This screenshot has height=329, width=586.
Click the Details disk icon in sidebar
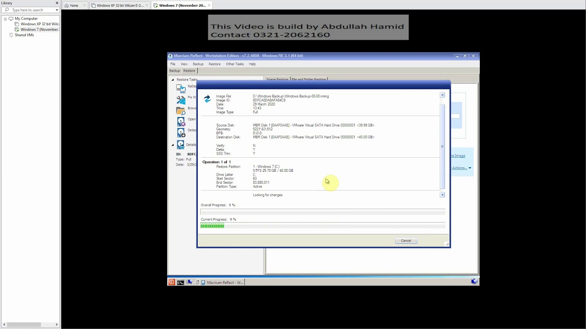tap(181, 144)
